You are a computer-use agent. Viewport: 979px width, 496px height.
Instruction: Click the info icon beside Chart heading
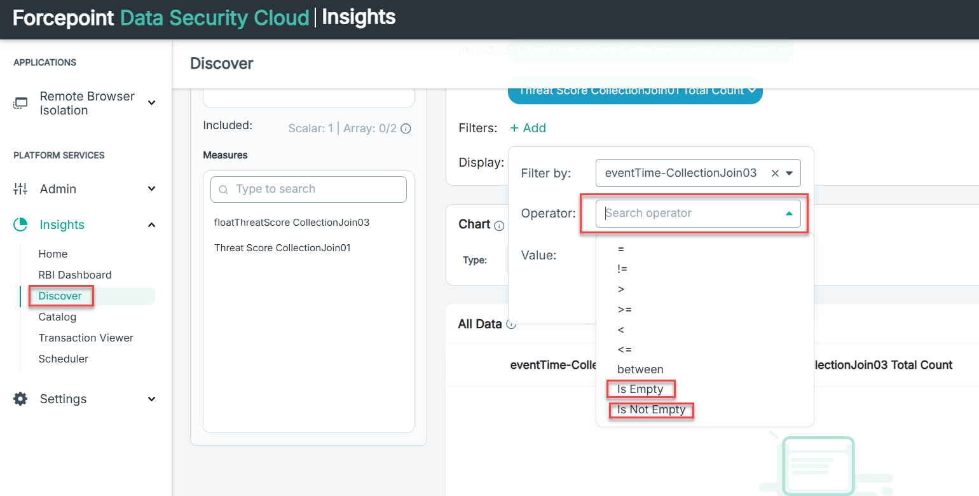[x=499, y=225]
